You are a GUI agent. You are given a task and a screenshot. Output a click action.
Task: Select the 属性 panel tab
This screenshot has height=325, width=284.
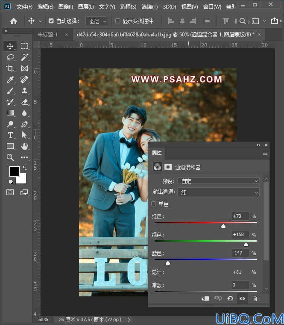[x=157, y=153]
